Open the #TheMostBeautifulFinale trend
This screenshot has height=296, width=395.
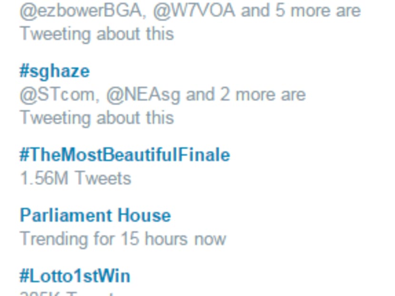tap(125, 155)
